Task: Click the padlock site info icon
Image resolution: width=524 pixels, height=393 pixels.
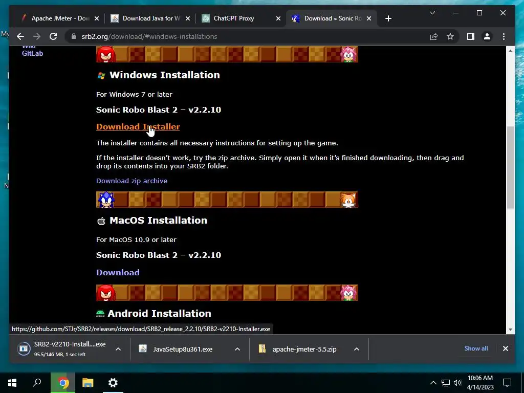Action: [x=74, y=36]
